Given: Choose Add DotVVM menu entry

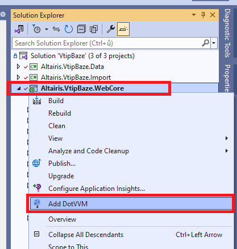Looking at the screenshot, I should tap(131, 203).
